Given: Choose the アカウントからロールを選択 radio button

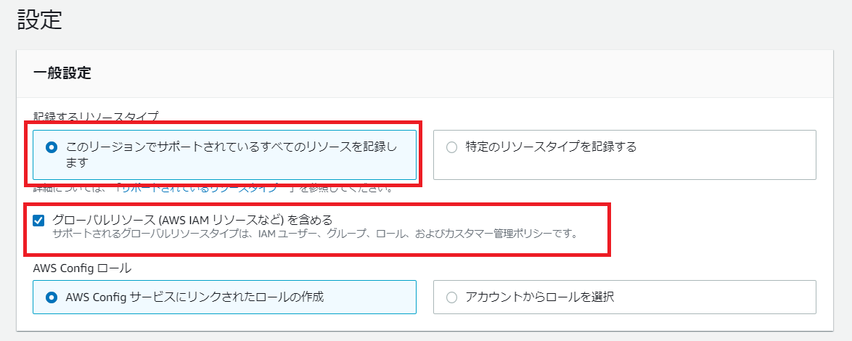Looking at the screenshot, I should 451,297.
